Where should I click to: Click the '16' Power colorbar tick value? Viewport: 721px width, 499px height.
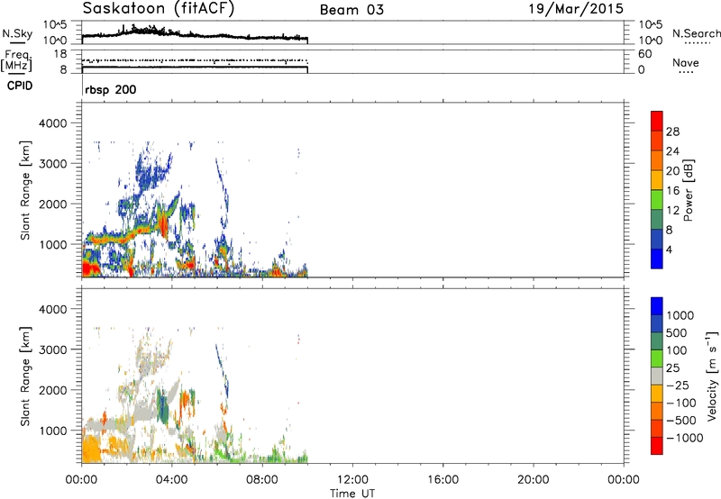tap(672, 191)
